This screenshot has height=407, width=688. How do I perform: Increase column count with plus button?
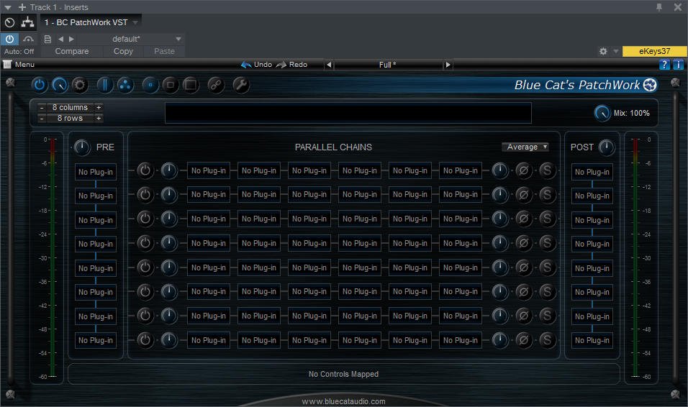point(99,107)
